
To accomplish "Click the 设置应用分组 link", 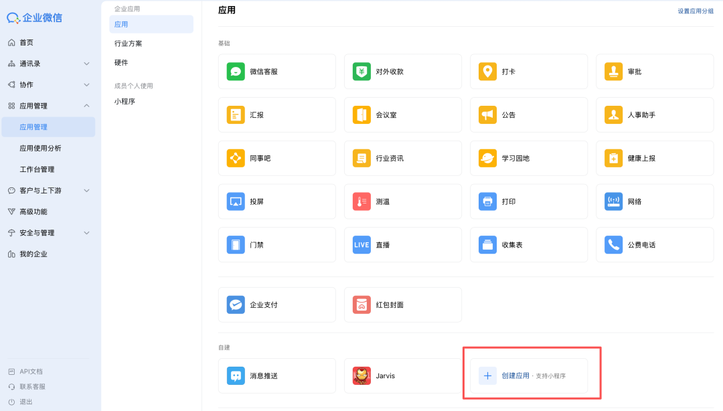I will point(696,11).
